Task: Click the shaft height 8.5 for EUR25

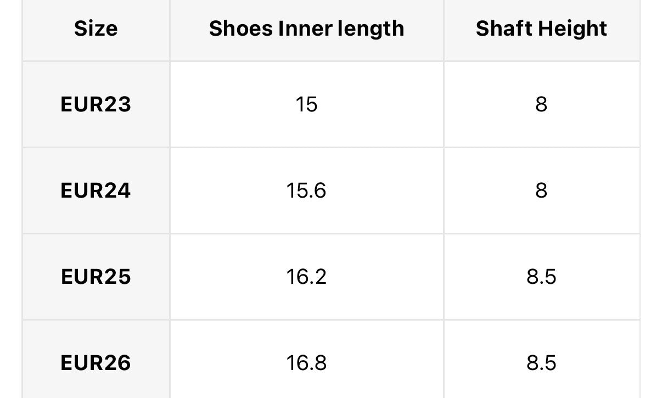Action: pyautogui.click(x=541, y=276)
